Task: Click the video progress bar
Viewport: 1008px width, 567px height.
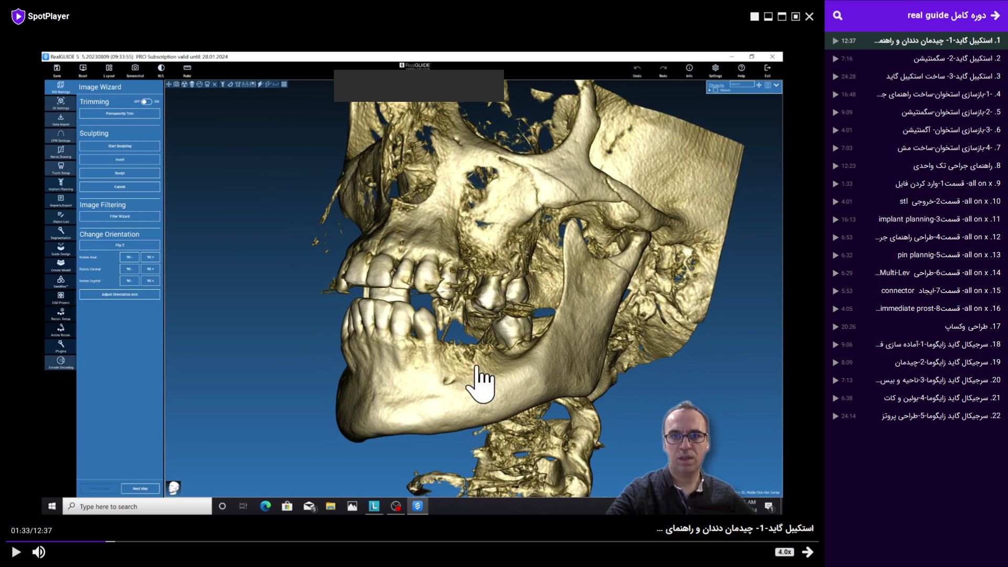Action: click(x=412, y=541)
